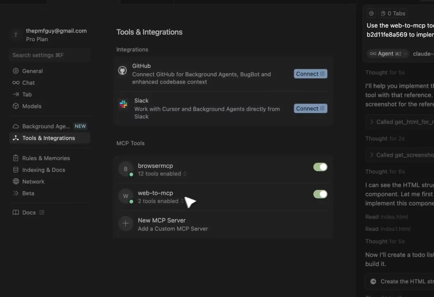The width and height of the screenshot is (434, 297).
Task: Switch to the Models settings section
Action: pos(31,106)
